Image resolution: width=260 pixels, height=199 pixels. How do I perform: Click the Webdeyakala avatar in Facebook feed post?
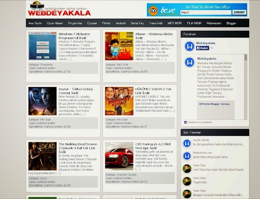[189, 62]
